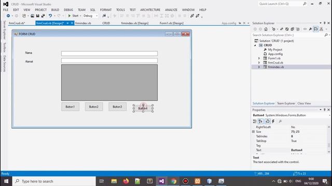Click View Code icon in Solution Explorer
Viewport: 332px width, 186px height.
point(305,29)
